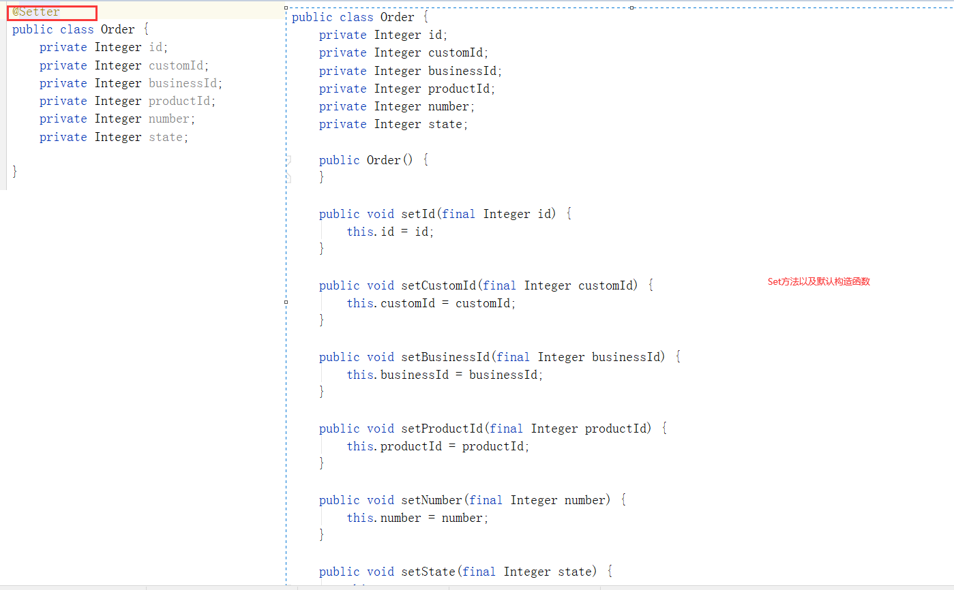Click 'this.customId = customId;' statement
Screen dimensions: 954x590
431,303
